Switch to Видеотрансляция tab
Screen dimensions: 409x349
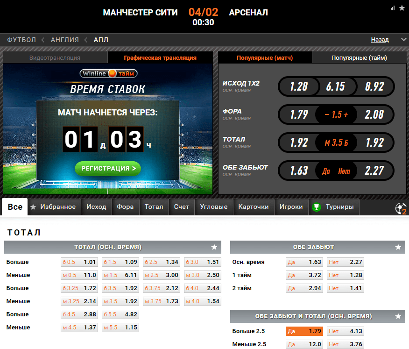55,57
